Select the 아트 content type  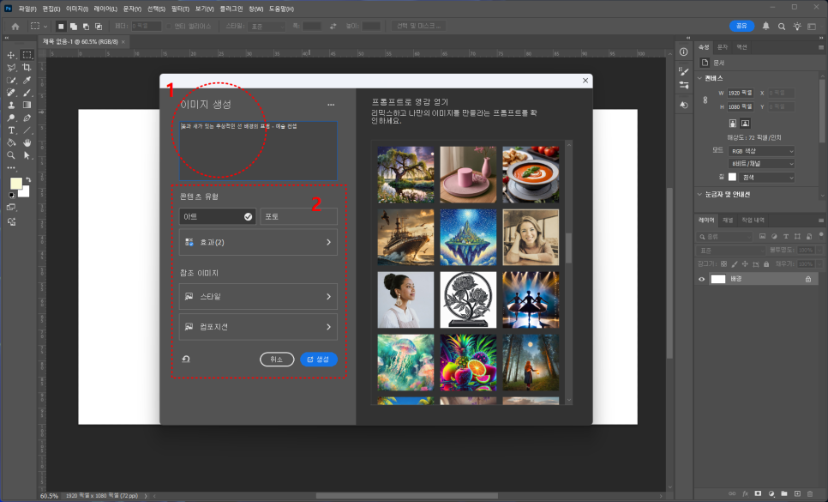[218, 216]
